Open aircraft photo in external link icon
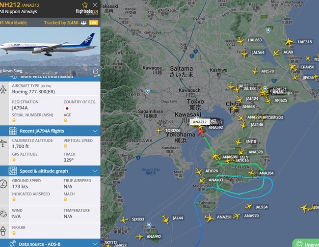This screenshot has height=247, width=319. coord(95,71)
